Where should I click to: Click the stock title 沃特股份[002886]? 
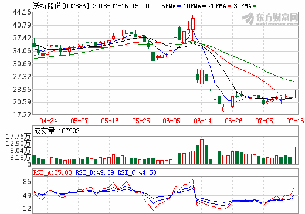61,6
